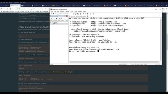Open Firefox History menu
168x94 pixels.
click(11, 3)
